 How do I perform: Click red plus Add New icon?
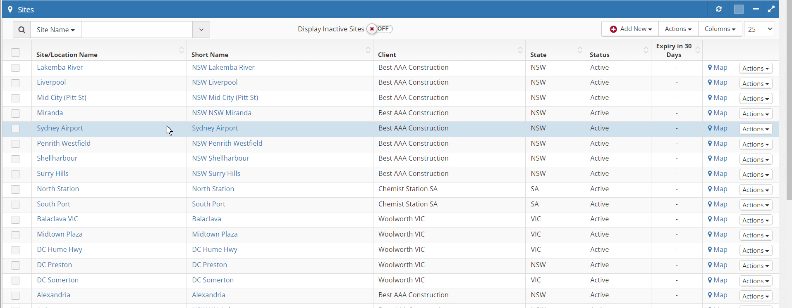613,29
